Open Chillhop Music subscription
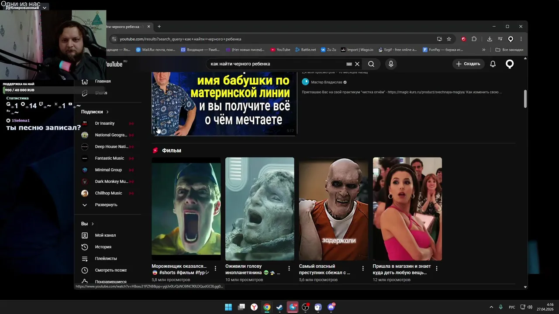 coord(108,193)
